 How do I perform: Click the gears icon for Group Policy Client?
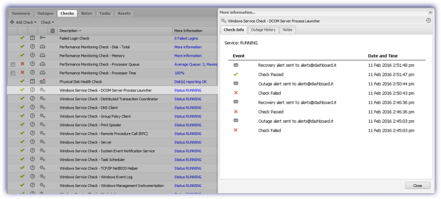43,116
